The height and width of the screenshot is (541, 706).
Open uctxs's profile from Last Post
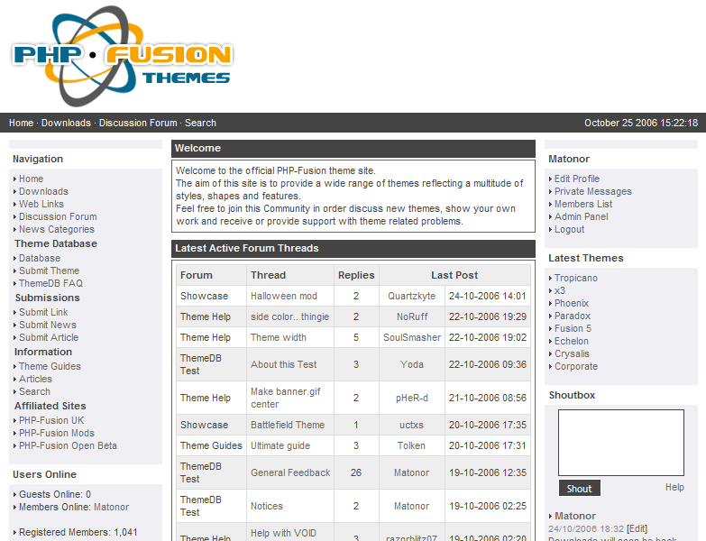click(411, 425)
